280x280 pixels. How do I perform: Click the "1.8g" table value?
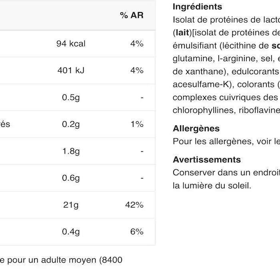pyautogui.click(x=71, y=151)
